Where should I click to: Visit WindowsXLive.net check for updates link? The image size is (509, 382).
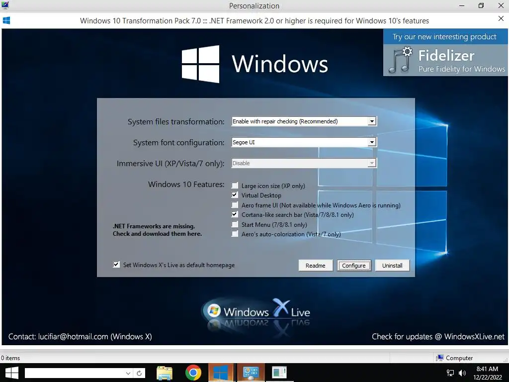(x=438, y=337)
